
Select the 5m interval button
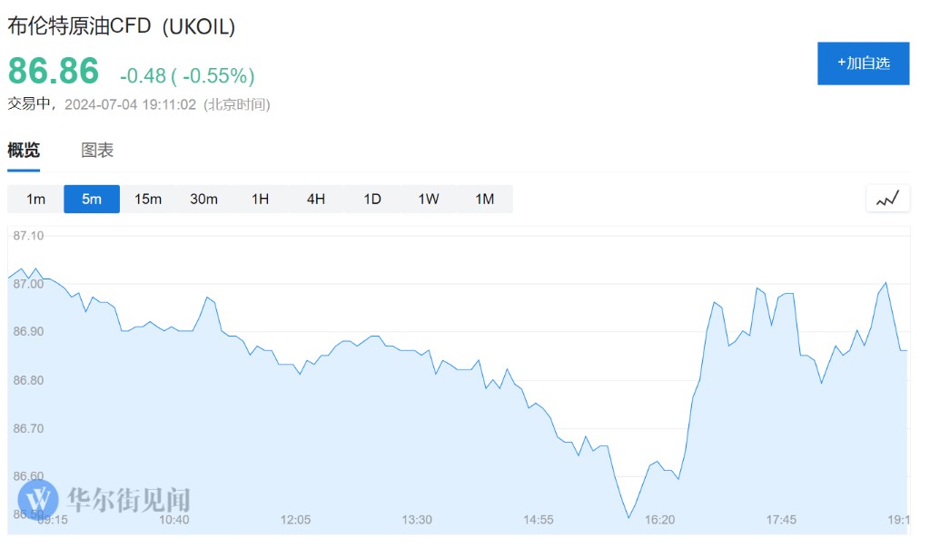[x=92, y=199]
